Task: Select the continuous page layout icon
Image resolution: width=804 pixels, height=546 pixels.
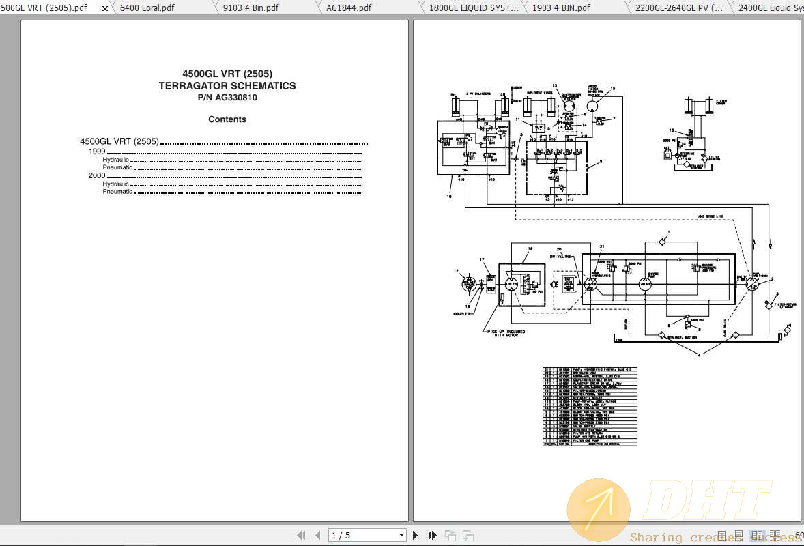Action: [x=739, y=536]
